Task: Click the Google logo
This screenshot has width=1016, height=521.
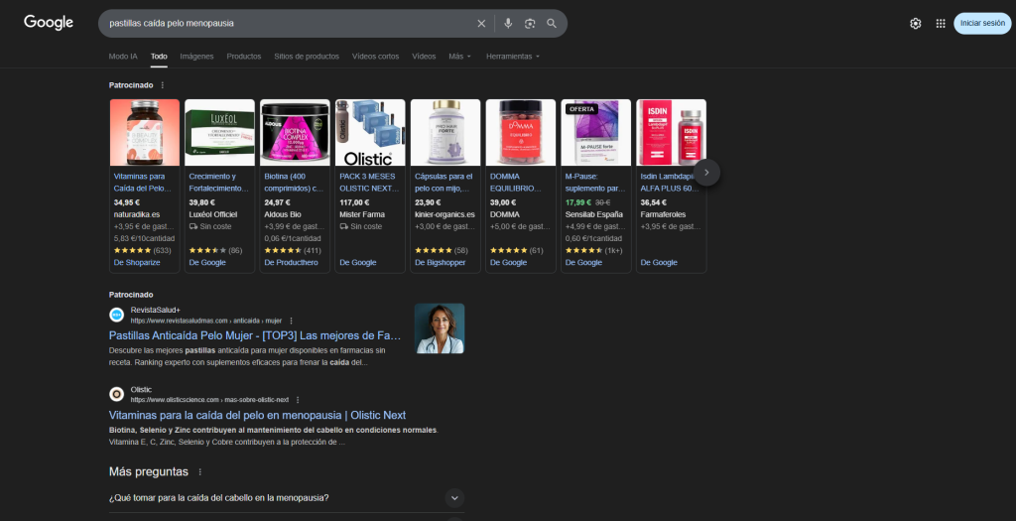Action: click(49, 23)
